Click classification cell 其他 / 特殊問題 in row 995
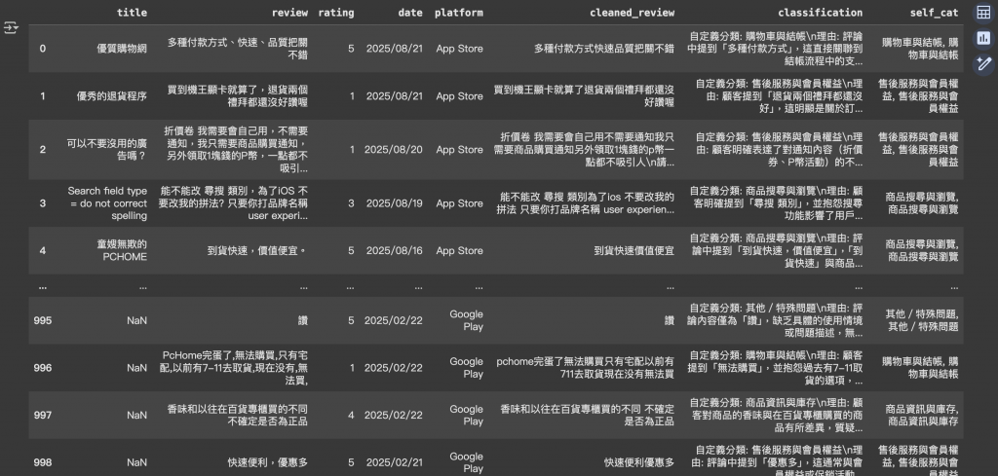 coord(776,320)
